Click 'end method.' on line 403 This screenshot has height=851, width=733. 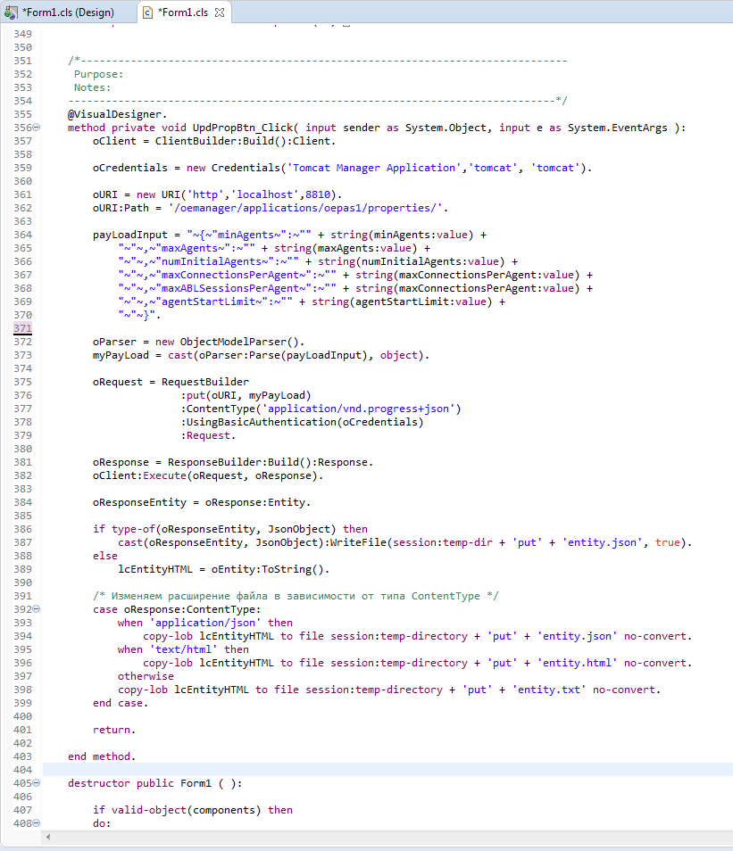[102, 756]
